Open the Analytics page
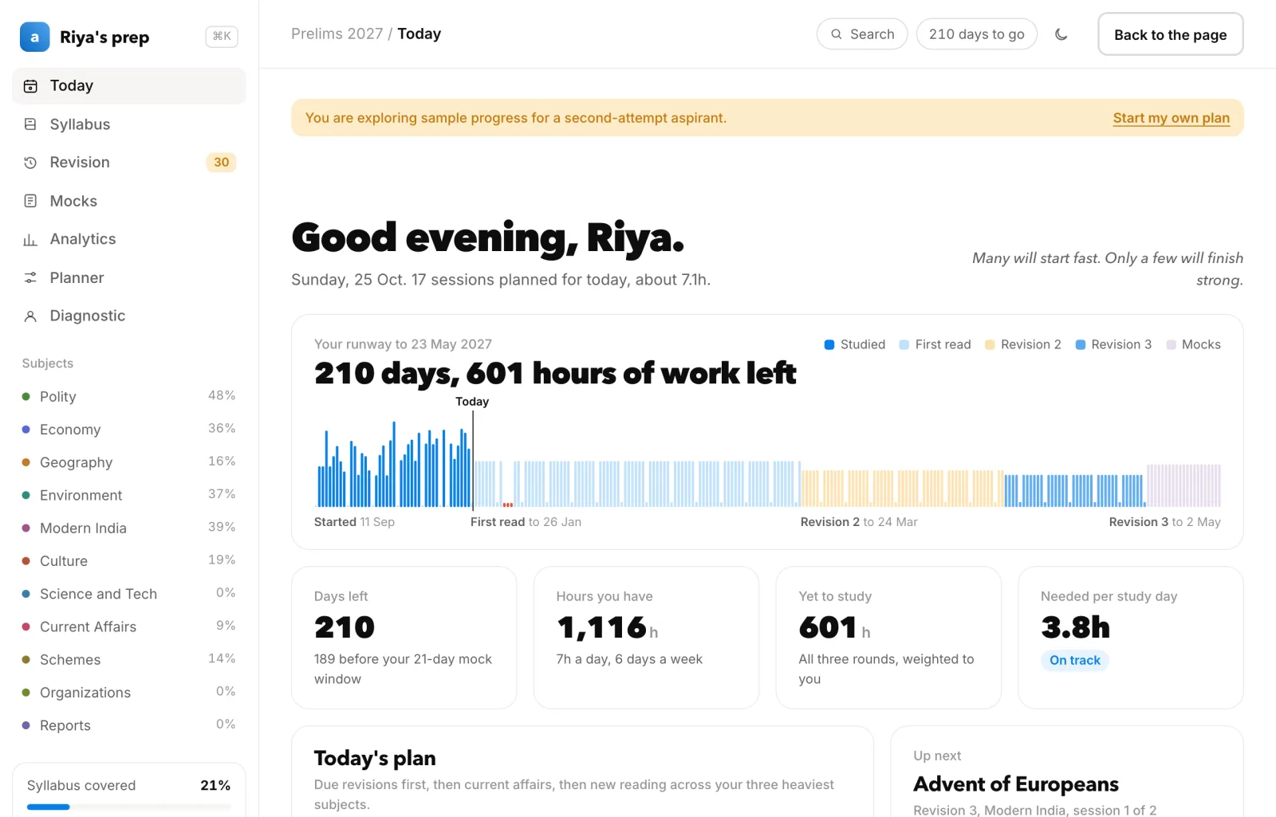1276x817 pixels. tap(129, 239)
